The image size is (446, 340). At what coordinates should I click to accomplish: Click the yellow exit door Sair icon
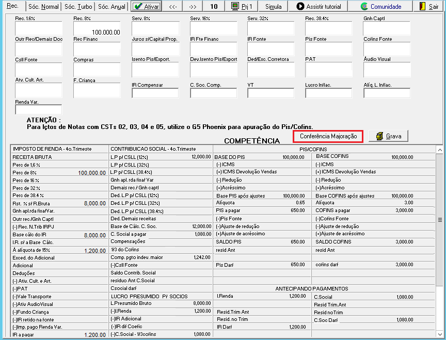[422, 6]
